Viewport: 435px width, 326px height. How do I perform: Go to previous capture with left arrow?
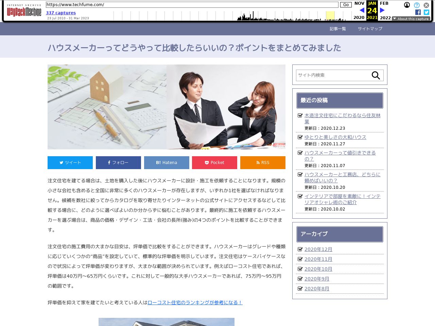coord(362,11)
